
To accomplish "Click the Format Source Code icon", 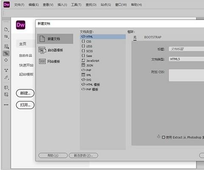I will 6,77.
